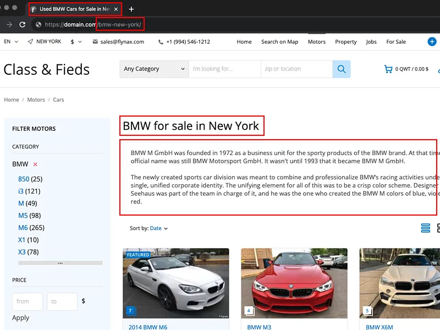
Task: Click the 4 photos badge on BMW M3
Action: pos(249,311)
